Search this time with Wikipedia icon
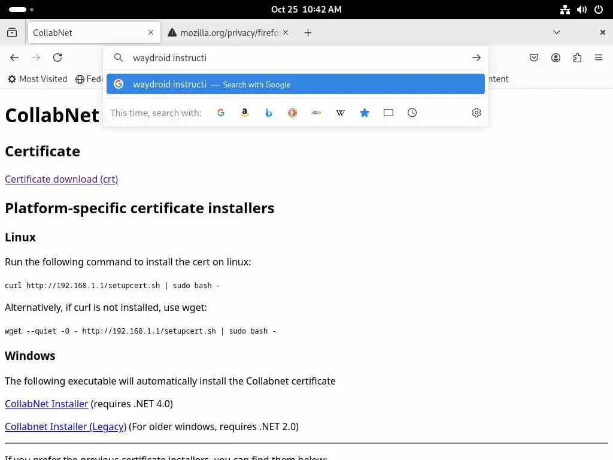613x460 pixels. click(x=341, y=113)
